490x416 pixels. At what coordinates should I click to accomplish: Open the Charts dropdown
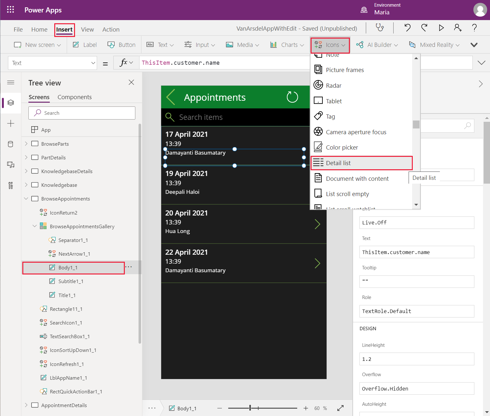[287, 45]
